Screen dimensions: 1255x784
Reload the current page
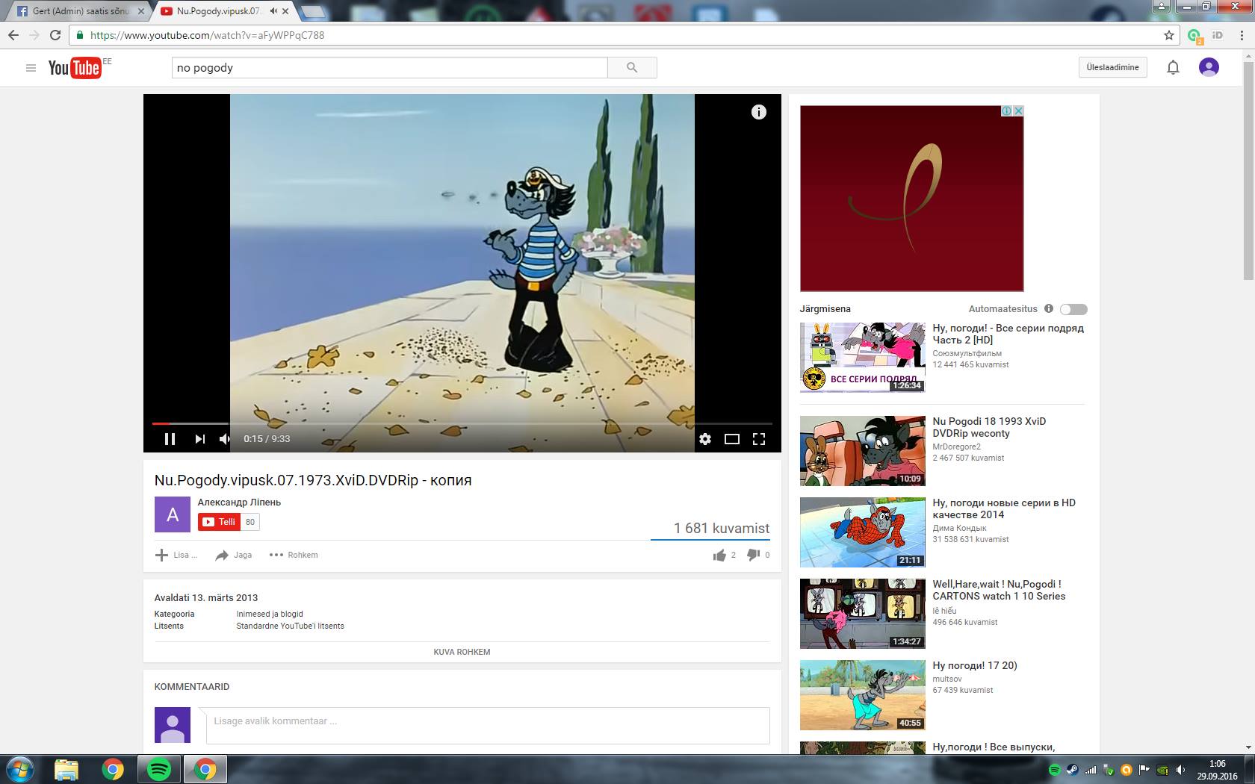coord(55,35)
